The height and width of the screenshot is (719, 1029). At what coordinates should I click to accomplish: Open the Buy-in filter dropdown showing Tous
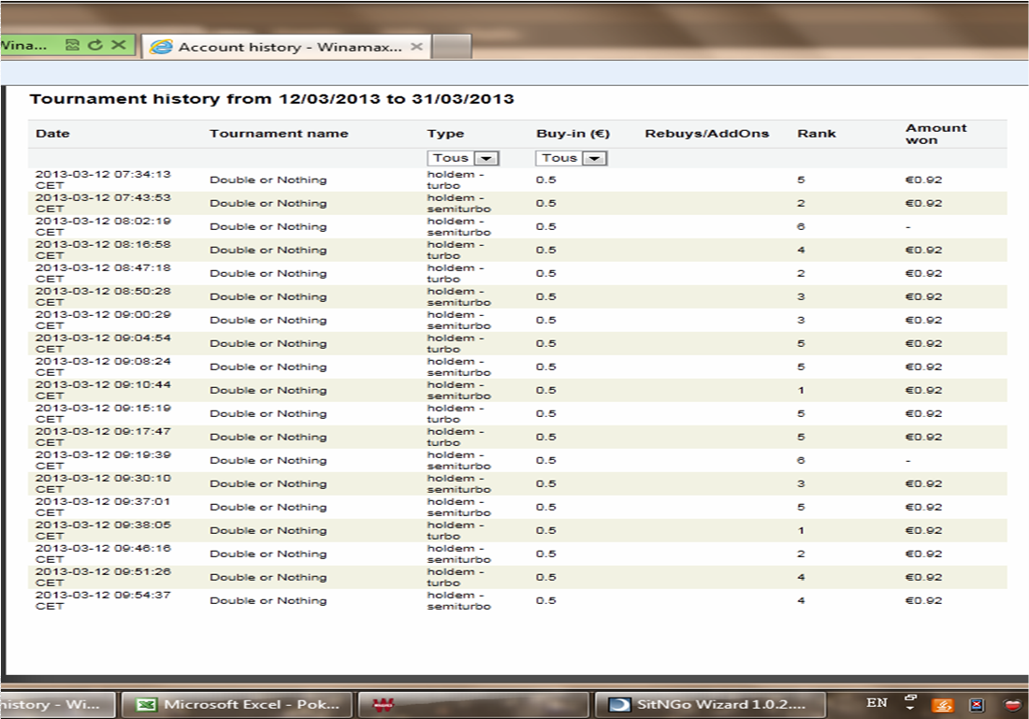click(x=572, y=158)
